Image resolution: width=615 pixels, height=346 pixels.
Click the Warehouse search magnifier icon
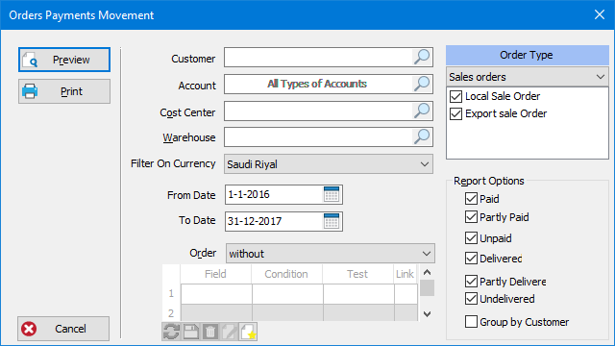[422, 136]
